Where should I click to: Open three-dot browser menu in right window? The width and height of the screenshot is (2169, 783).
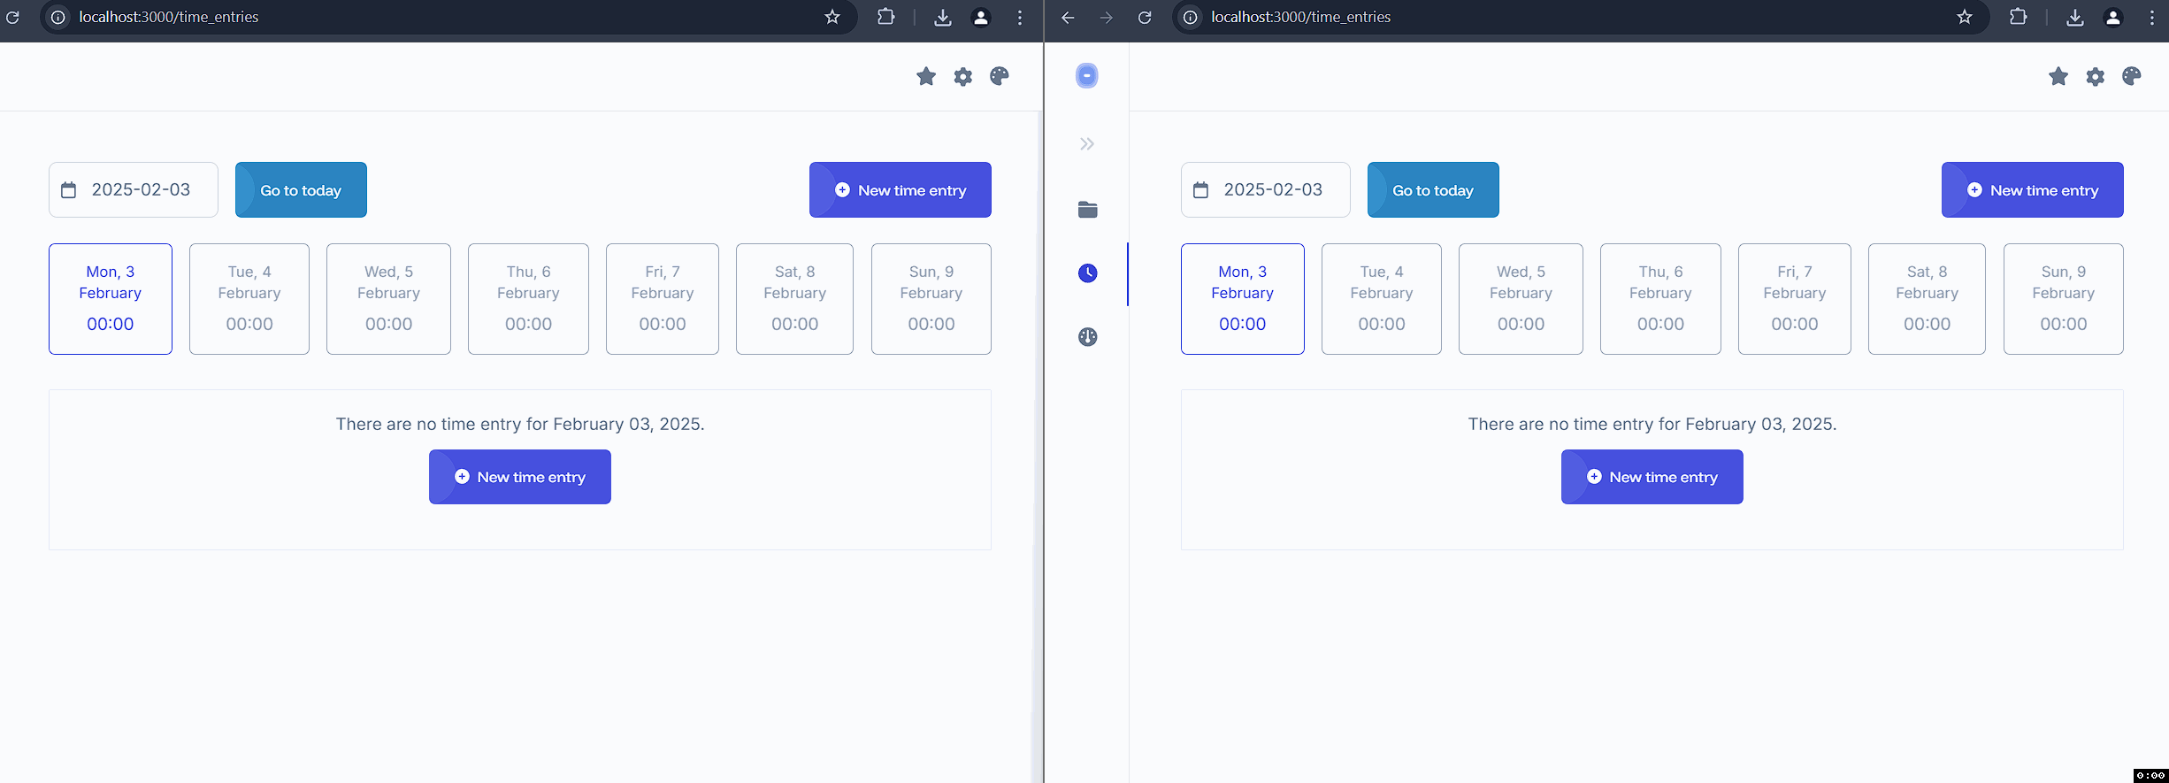click(2152, 17)
